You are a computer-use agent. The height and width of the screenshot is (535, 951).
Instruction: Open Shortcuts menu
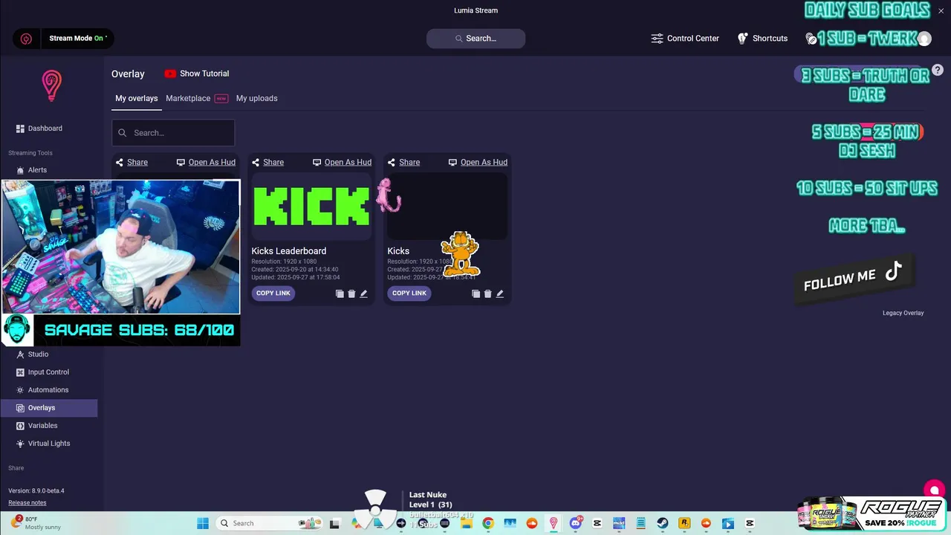(x=762, y=38)
